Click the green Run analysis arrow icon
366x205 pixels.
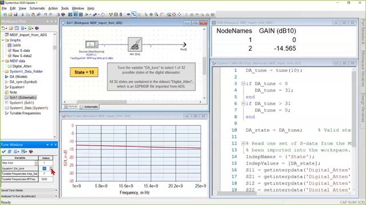coord(87,14)
